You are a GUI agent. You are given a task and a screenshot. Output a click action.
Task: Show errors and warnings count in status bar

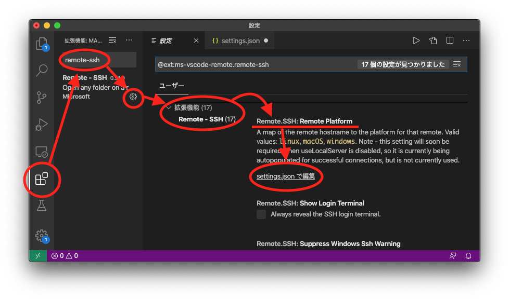click(x=65, y=256)
